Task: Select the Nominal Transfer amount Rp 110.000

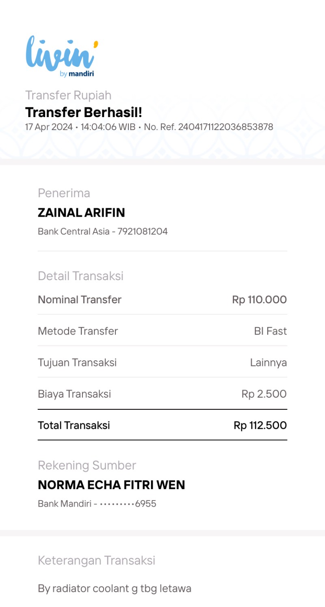Action: click(x=260, y=300)
